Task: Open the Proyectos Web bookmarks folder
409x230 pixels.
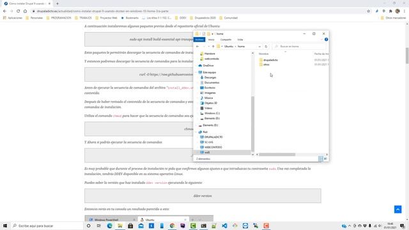Action: pyautogui.click(x=106, y=18)
